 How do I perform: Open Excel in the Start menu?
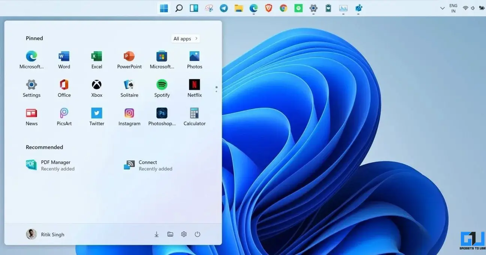[97, 60]
